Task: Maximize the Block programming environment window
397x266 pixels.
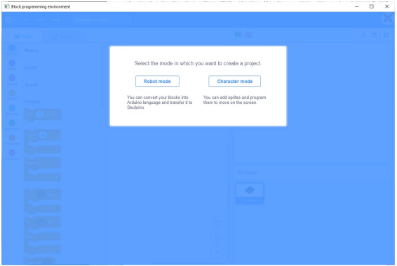Action: [372, 6]
